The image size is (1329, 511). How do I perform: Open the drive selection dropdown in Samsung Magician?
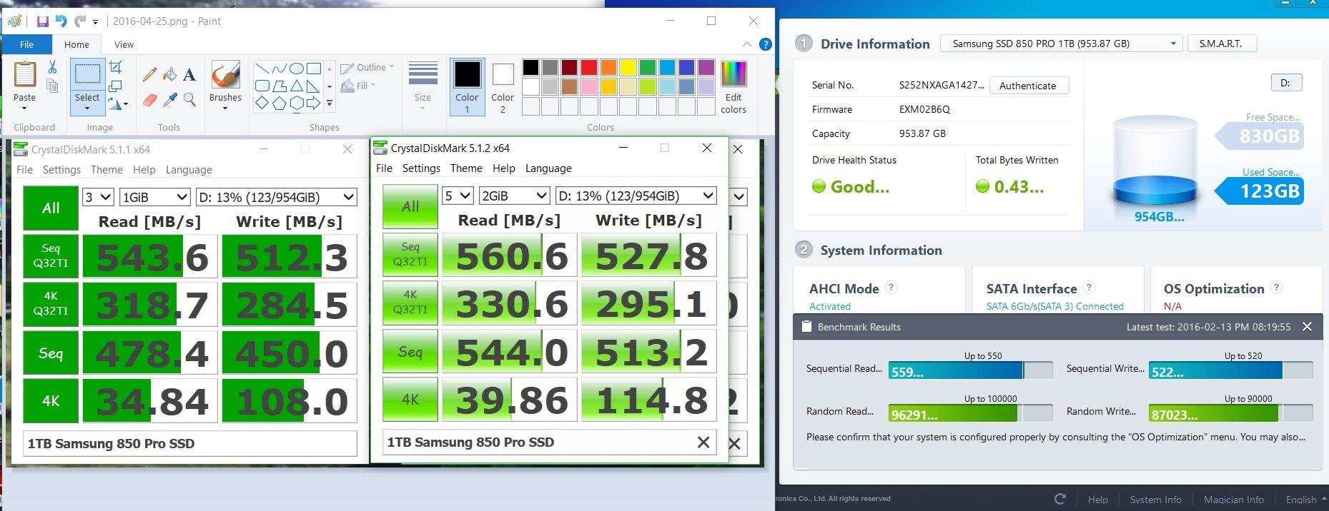[1061, 44]
